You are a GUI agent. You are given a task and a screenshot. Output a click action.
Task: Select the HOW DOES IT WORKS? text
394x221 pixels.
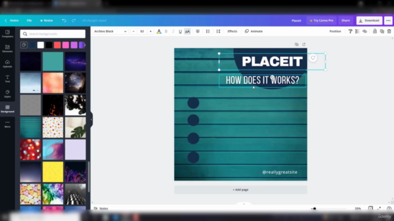262,80
